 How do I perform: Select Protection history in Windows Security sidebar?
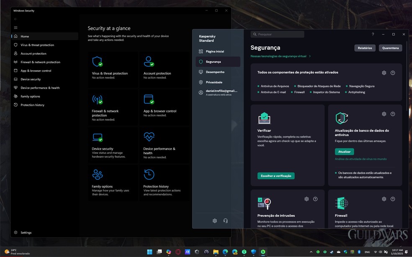click(x=32, y=105)
